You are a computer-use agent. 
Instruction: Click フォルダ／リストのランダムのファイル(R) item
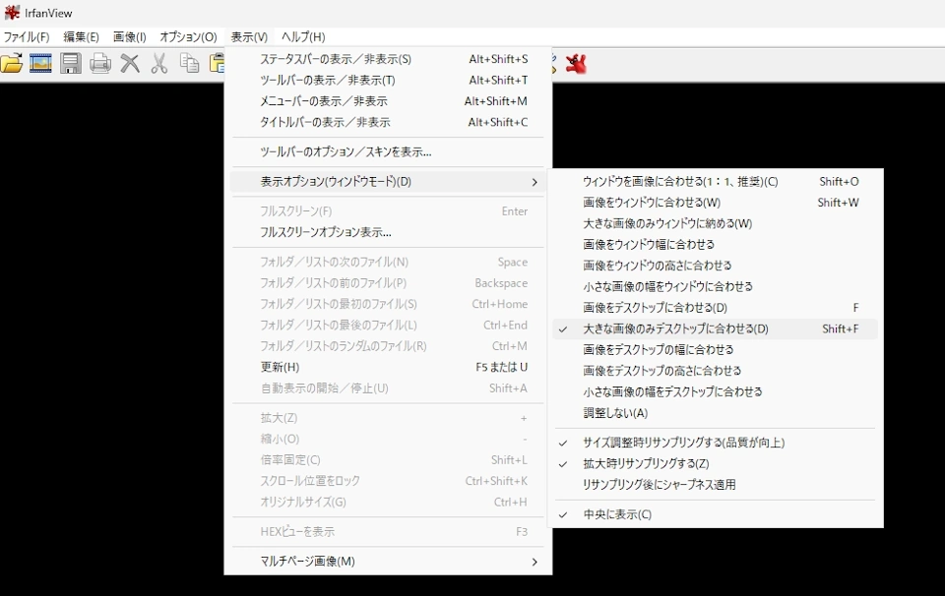388,346
